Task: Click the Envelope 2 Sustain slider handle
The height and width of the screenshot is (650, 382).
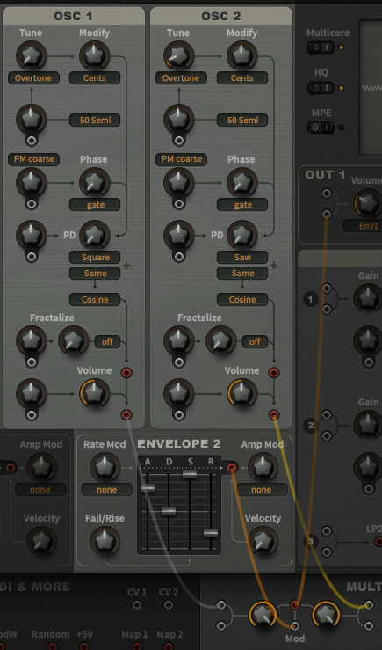Action: (190, 474)
